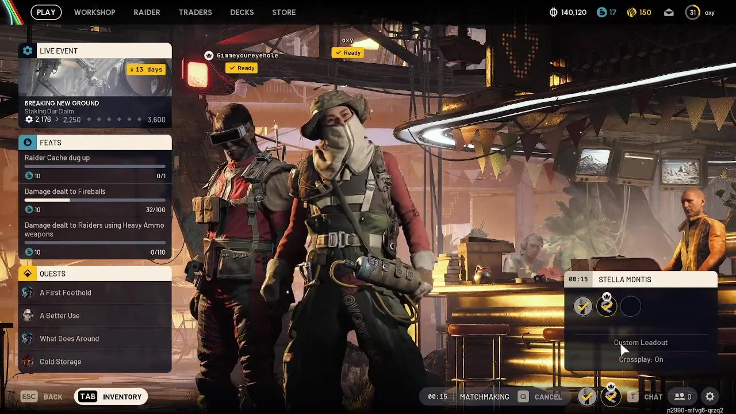The height and width of the screenshot is (414, 736).
Task: Open the level 31 profile badge
Action: pyautogui.click(x=692, y=12)
